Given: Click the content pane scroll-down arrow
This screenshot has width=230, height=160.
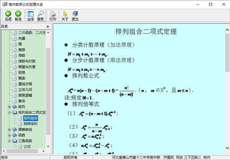Looking at the screenshot, I should tap(227, 148).
